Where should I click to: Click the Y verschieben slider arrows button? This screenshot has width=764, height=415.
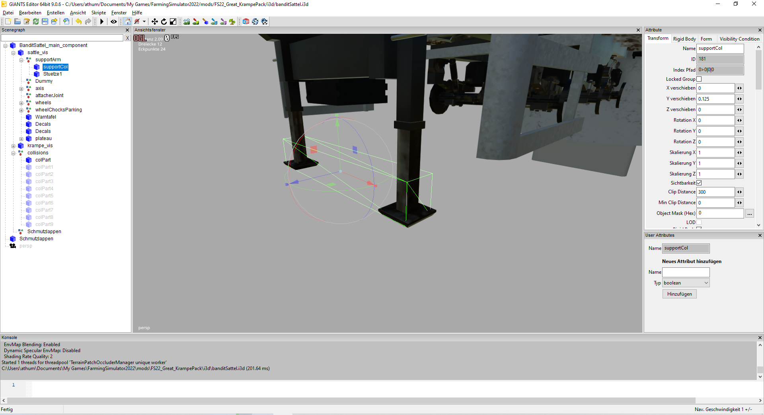739,99
